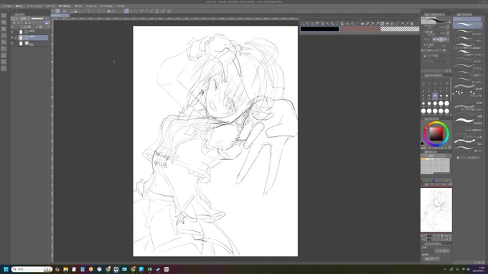Hide the top layer using its eye icon

tap(12, 32)
